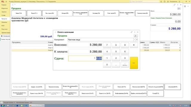Viewport: 191px width, 107px height.
Task: Select the table cell showing 1 550,00 total
Action: tap(165, 45)
